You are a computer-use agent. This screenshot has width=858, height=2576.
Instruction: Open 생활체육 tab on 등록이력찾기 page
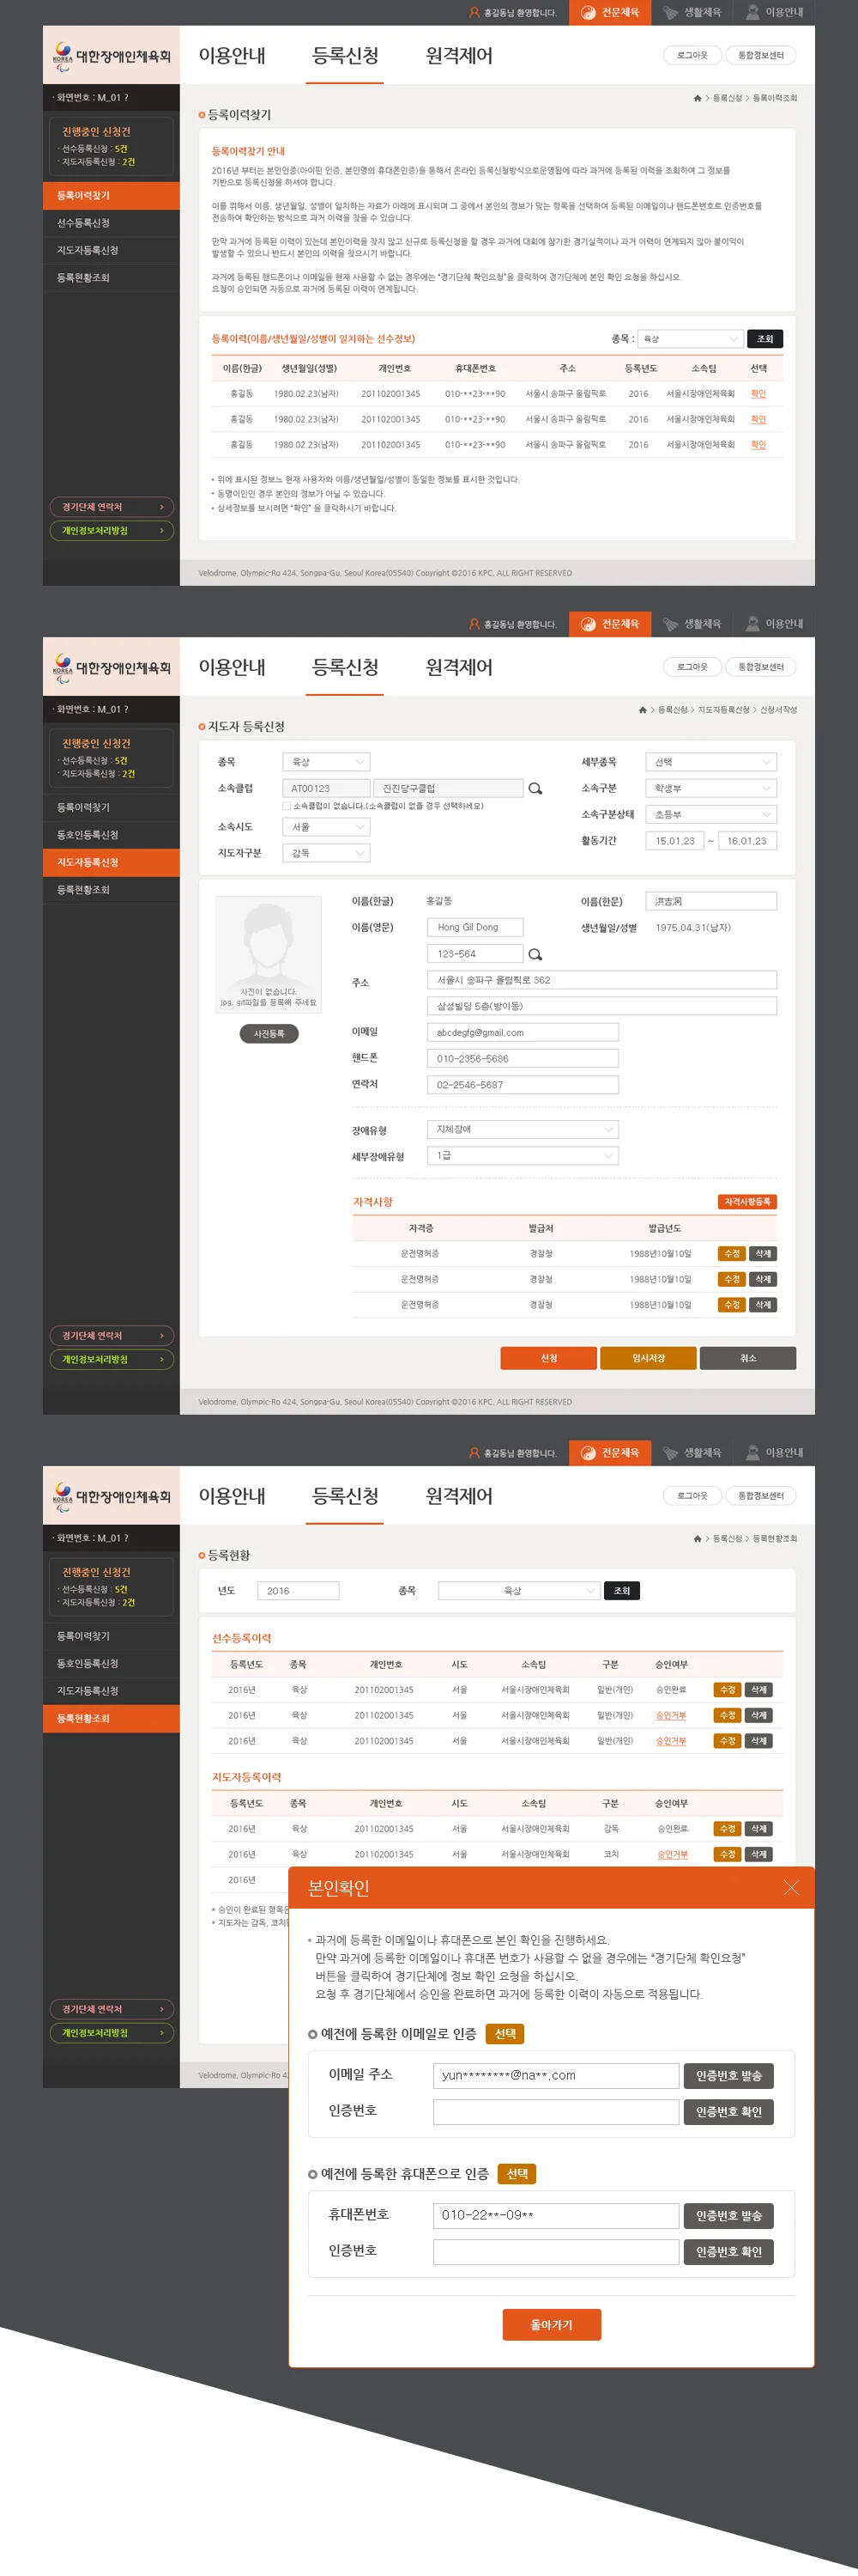click(x=692, y=12)
